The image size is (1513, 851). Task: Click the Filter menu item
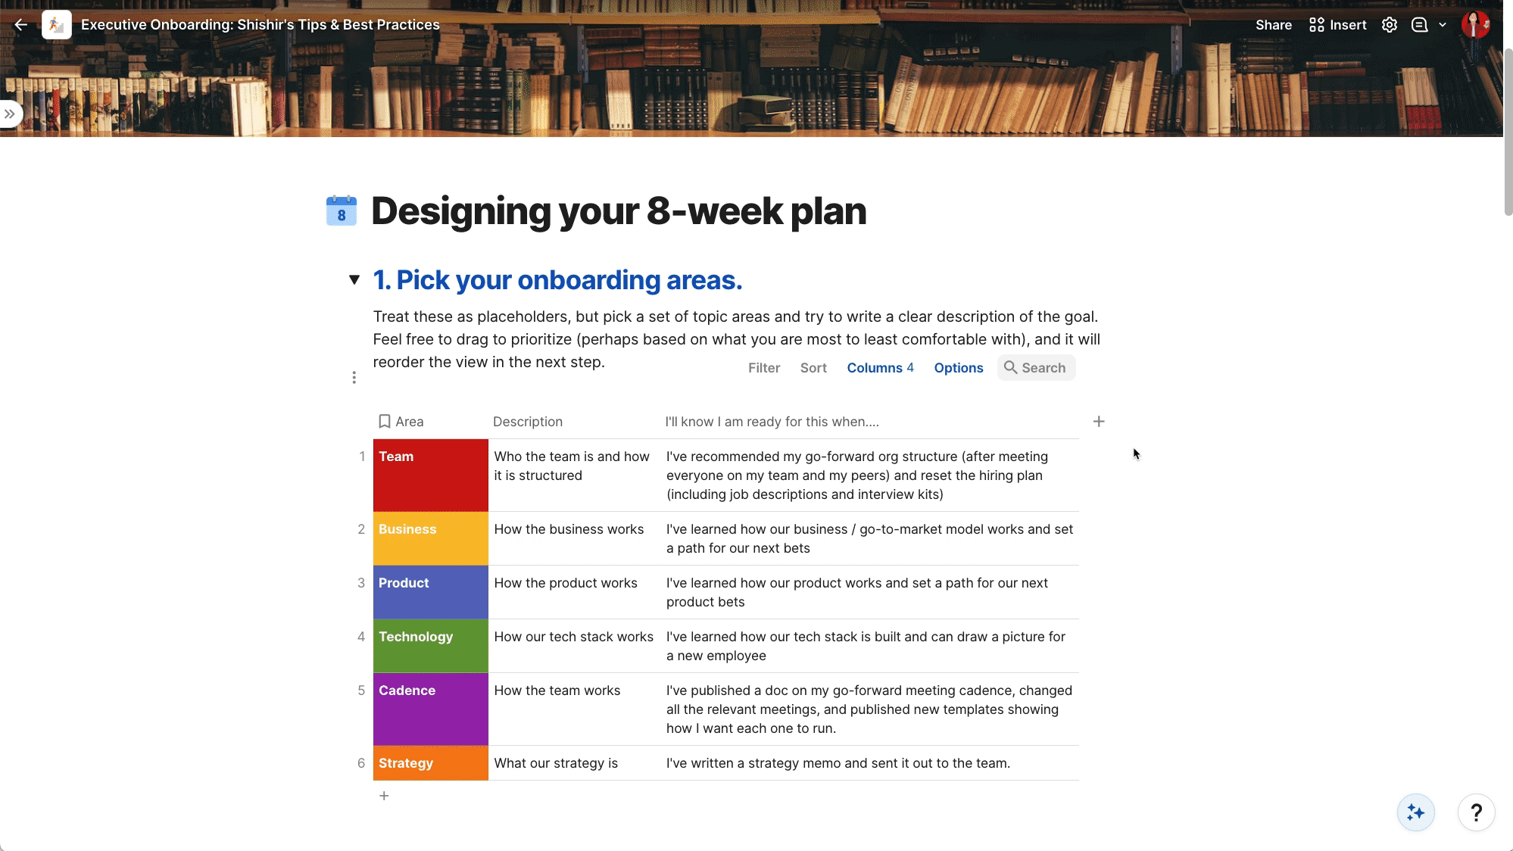764,366
